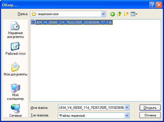Select Мой компьютер location

[15, 92]
